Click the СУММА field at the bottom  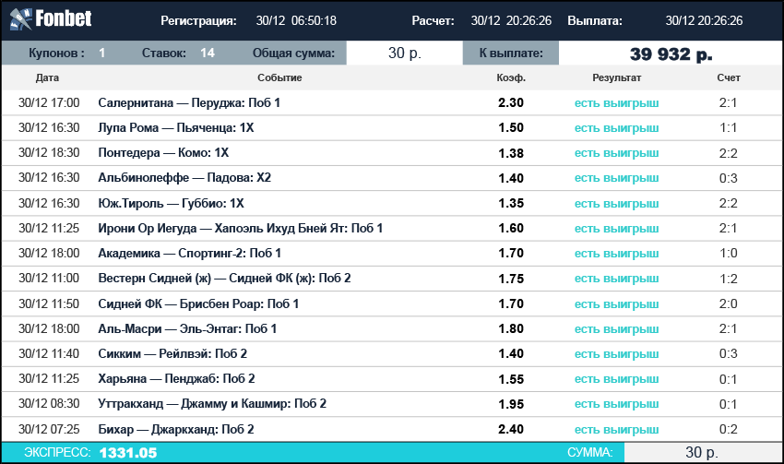pos(702,453)
